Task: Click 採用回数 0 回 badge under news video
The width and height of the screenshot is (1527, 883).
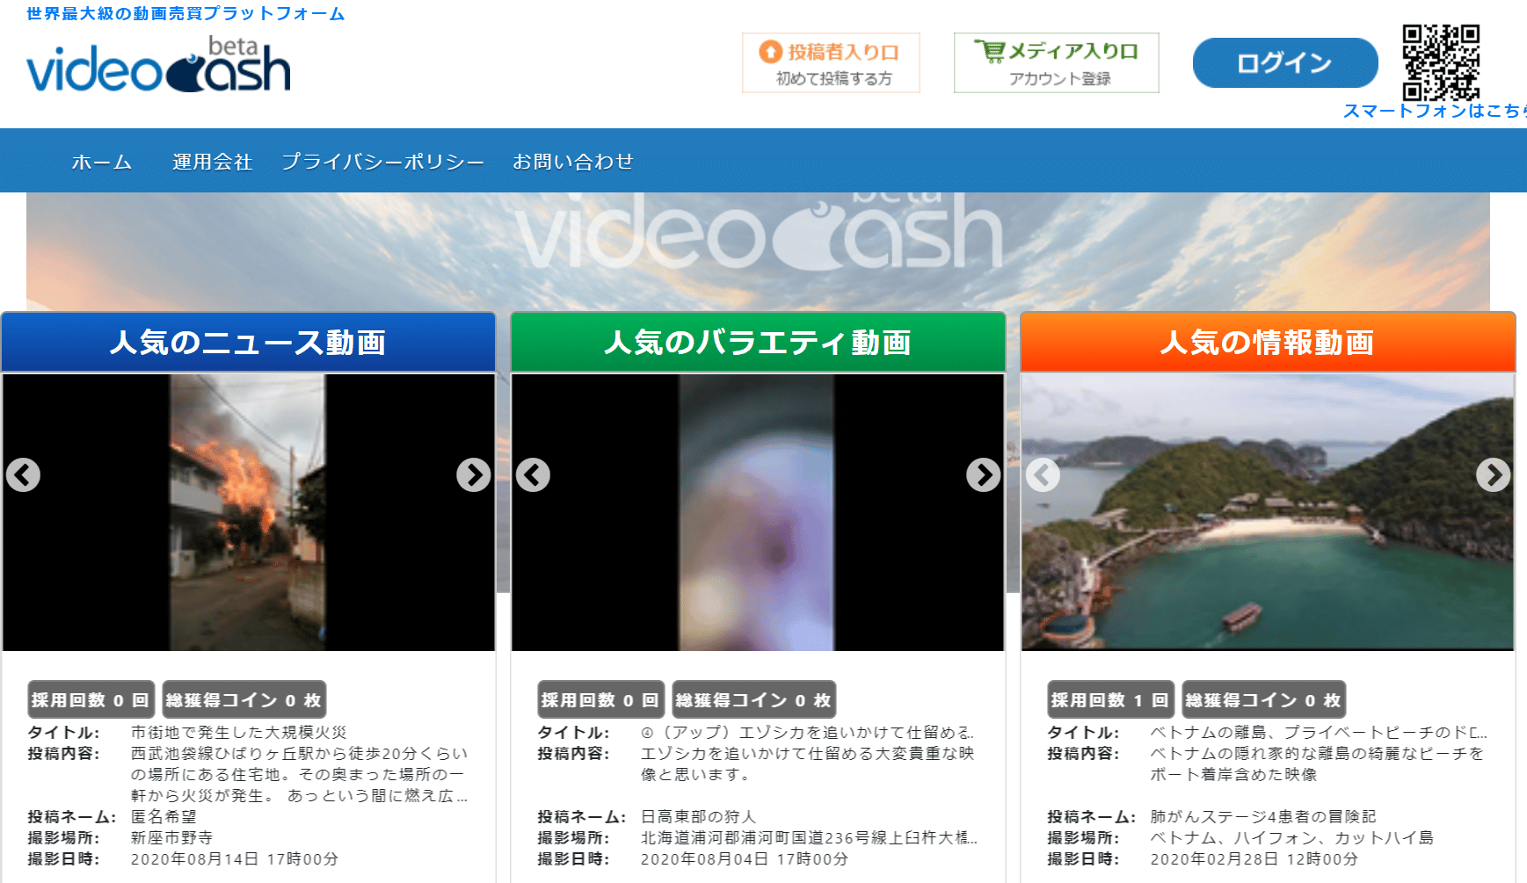Action: pos(91,700)
